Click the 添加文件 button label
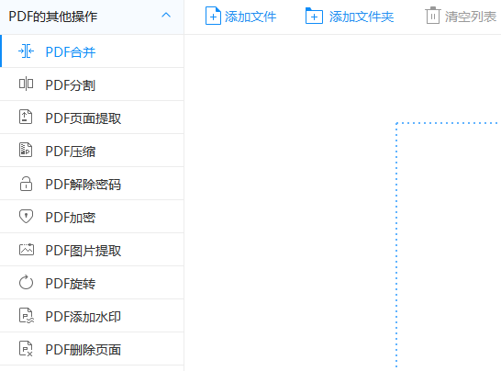 250,17
